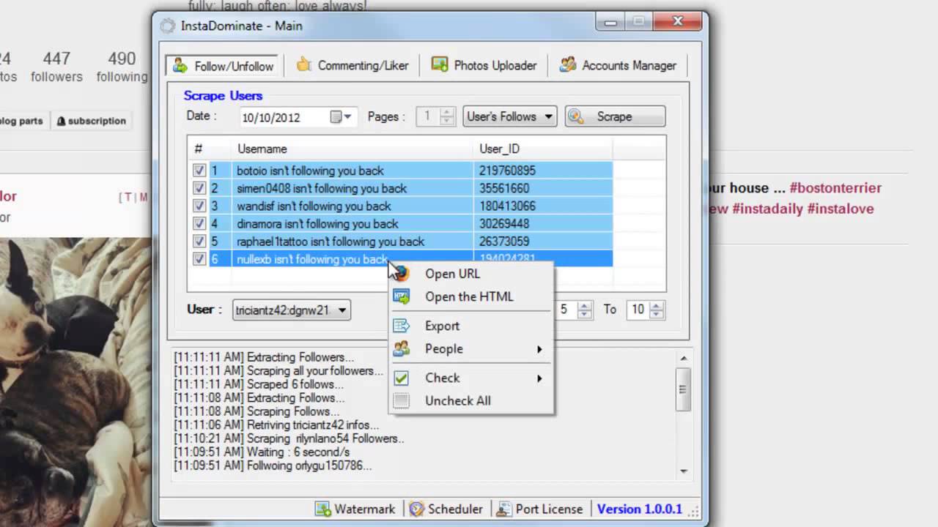Toggle row 4 dinamora checkbox
The width and height of the screenshot is (938, 527).
coord(199,223)
